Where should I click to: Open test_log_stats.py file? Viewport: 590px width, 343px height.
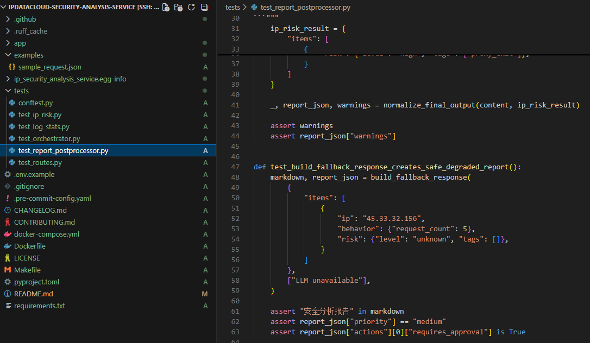[43, 127]
